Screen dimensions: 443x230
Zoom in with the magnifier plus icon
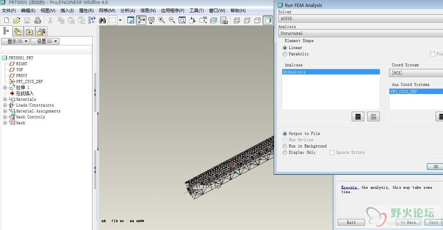point(161,20)
